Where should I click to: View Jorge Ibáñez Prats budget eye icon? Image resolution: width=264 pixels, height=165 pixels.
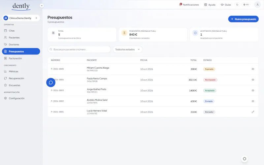pos(253,90)
